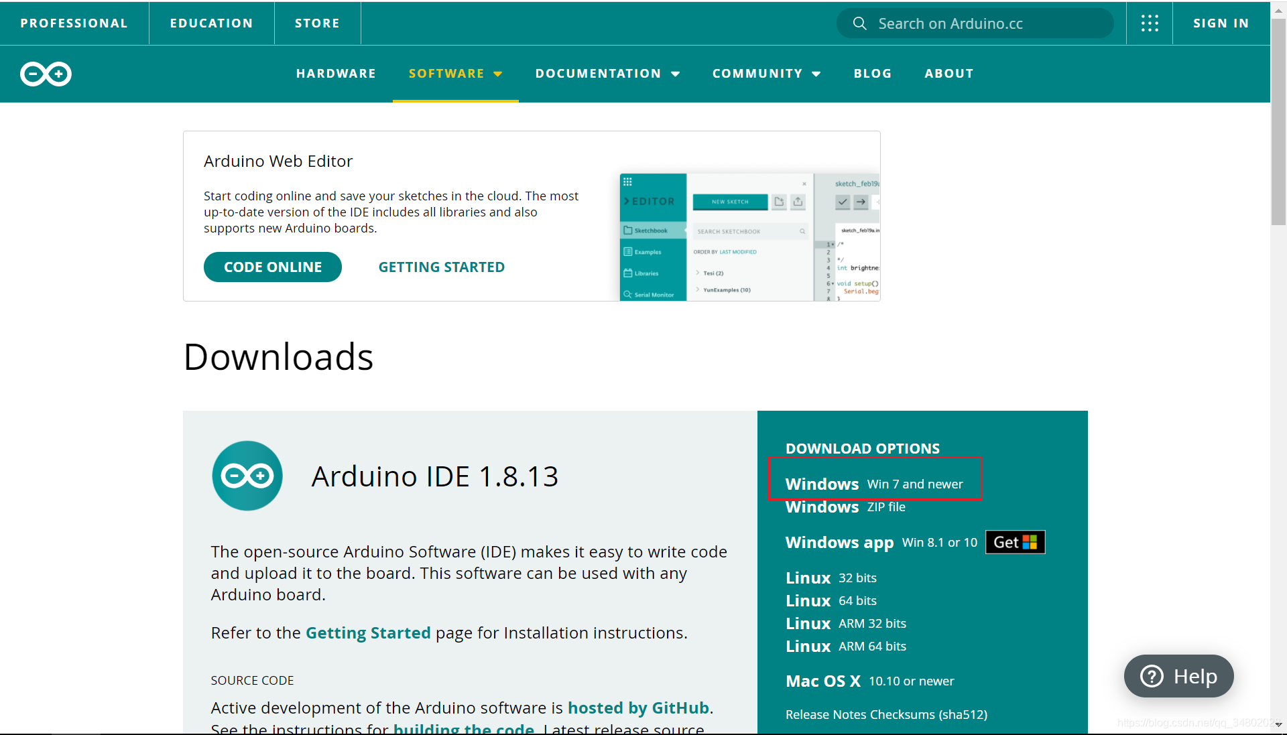Click the Arduino IDE round logo
The width and height of the screenshot is (1287, 735).
pyautogui.click(x=247, y=476)
